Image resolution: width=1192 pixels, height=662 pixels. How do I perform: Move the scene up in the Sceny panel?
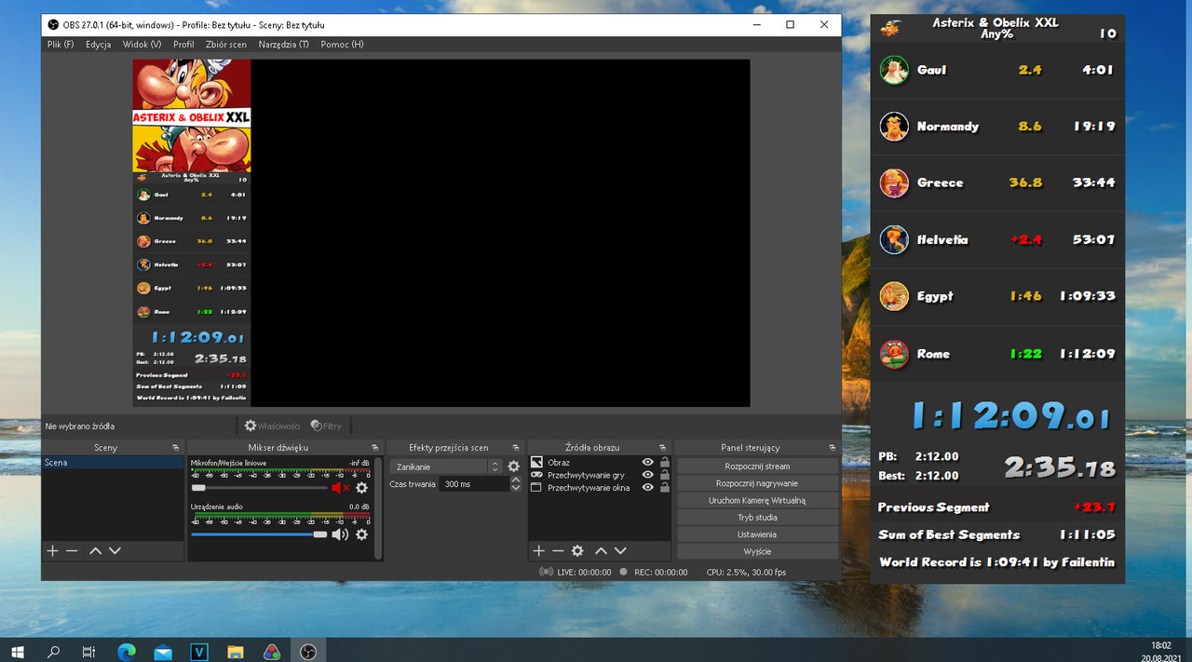click(x=95, y=550)
